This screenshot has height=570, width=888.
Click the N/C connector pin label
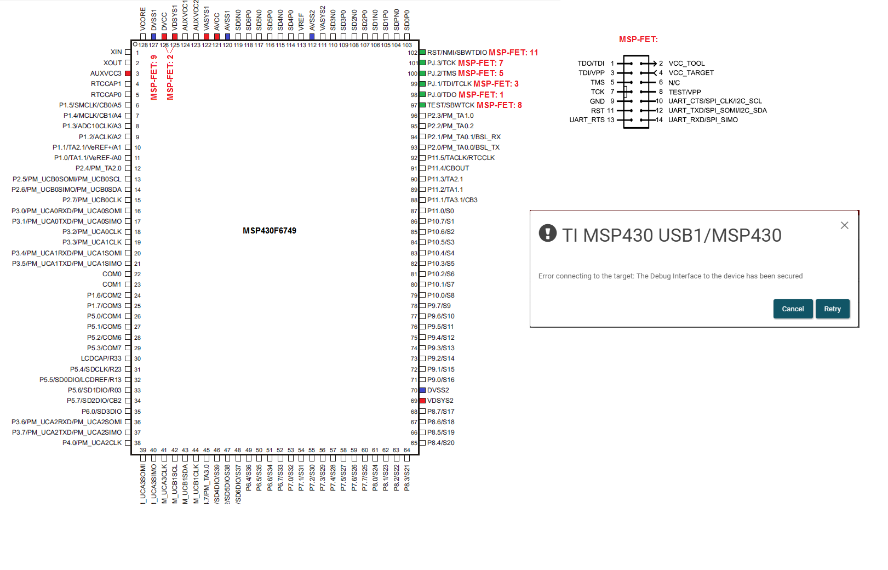tap(674, 83)
